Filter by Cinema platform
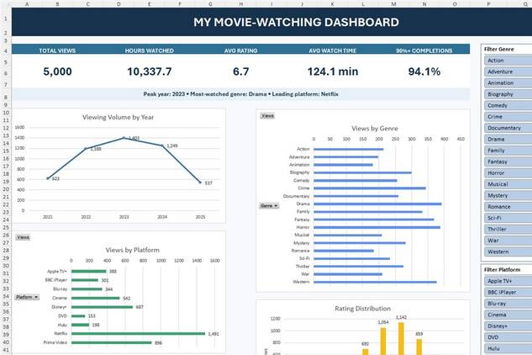532x355 pixels. click(x=508, y=315)
